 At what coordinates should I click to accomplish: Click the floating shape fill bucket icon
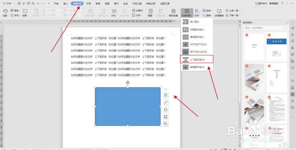click(165, 110)
